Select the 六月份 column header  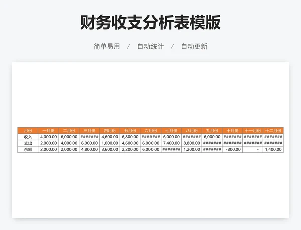(x=150, y=131)
